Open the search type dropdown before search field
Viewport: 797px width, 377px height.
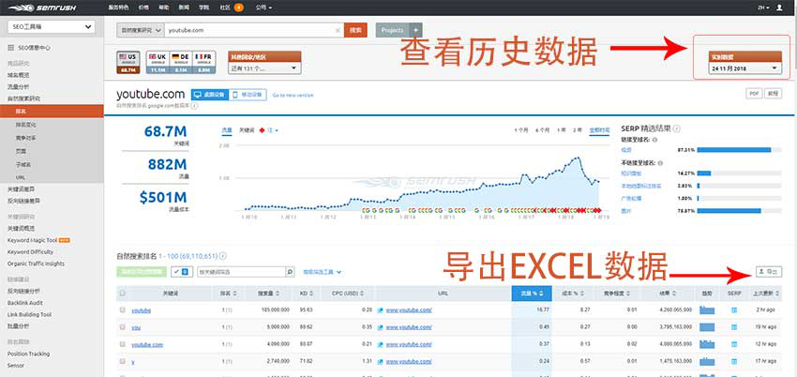[x=141, y=31]
